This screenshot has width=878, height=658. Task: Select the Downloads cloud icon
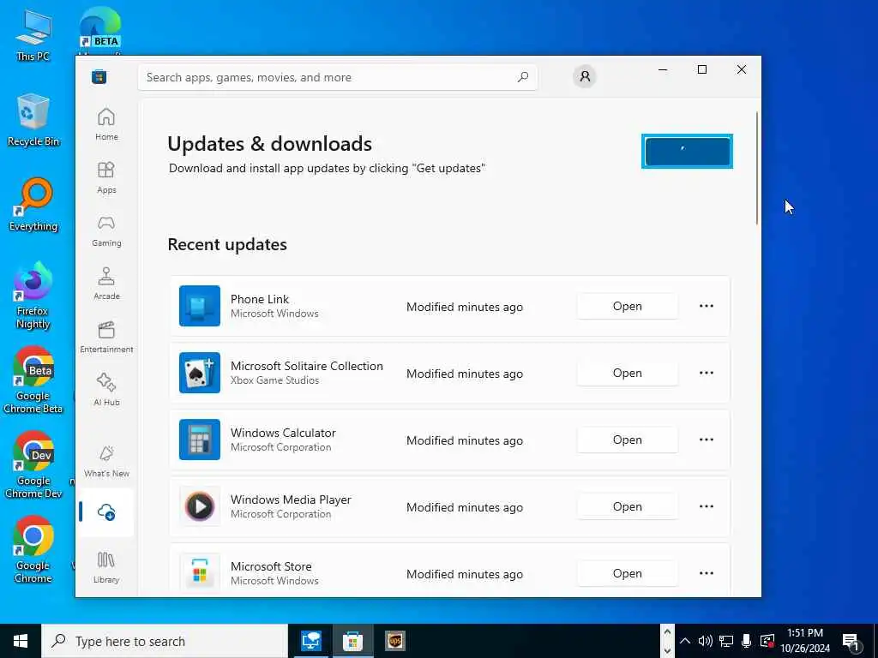(x=106, y=511)
